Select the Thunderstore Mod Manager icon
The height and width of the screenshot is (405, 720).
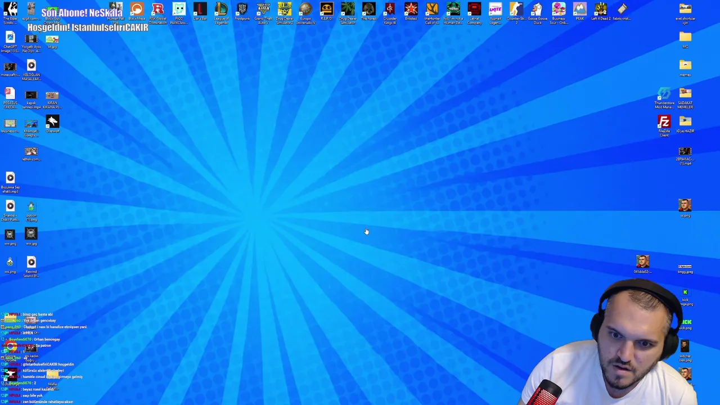(664, 98)
